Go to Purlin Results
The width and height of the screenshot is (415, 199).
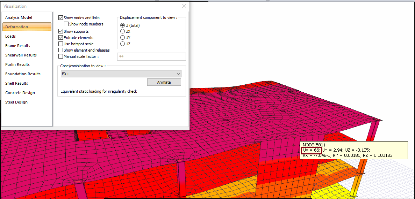click(x=17, y=64)
